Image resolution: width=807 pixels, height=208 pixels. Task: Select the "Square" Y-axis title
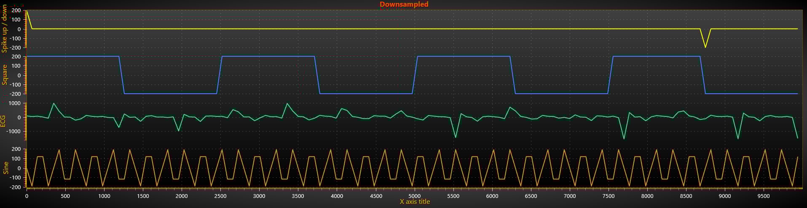pos(5,75)
